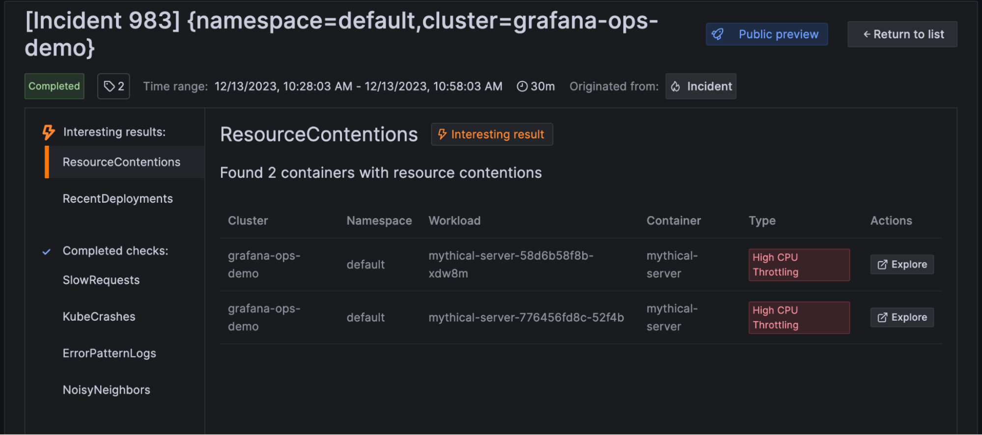Screen dimensions: 982x435
Task: View the KubeCrashes check
Action: pyautogui.click(x=99, y=317)
